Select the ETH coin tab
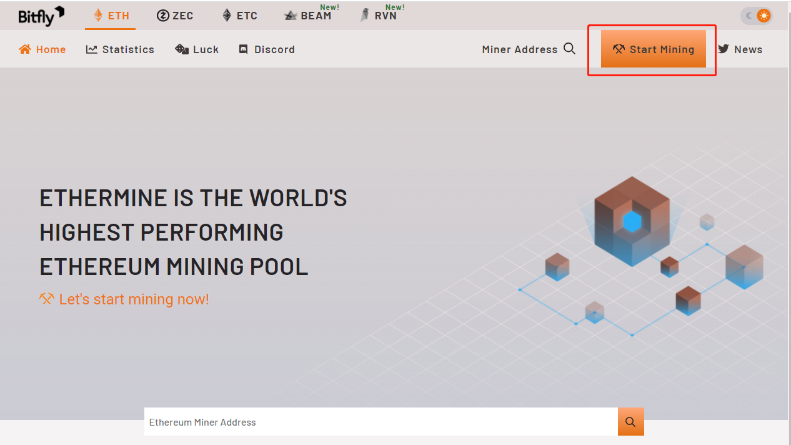 pos(111,16)
